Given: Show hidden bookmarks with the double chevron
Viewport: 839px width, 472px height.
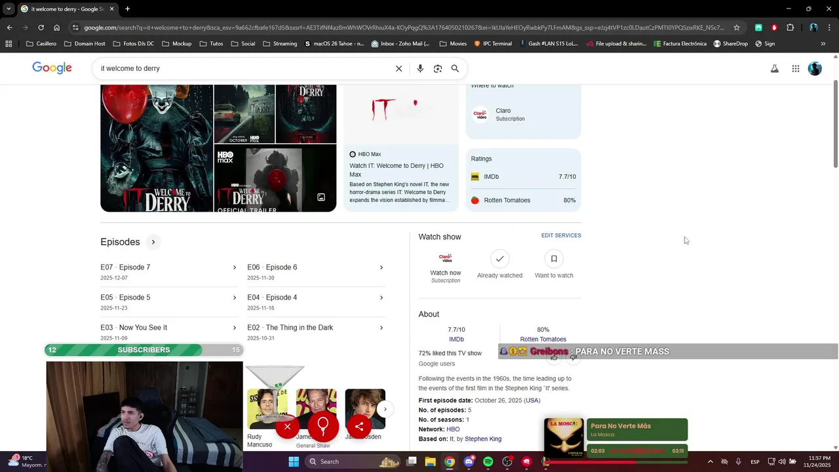Looking at the screenshot, I should [823, 44].
